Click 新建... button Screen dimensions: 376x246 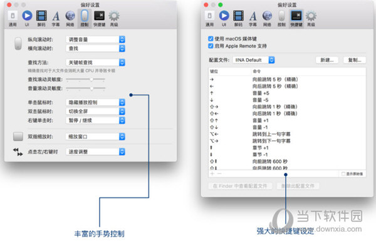[x=327, y=60]
